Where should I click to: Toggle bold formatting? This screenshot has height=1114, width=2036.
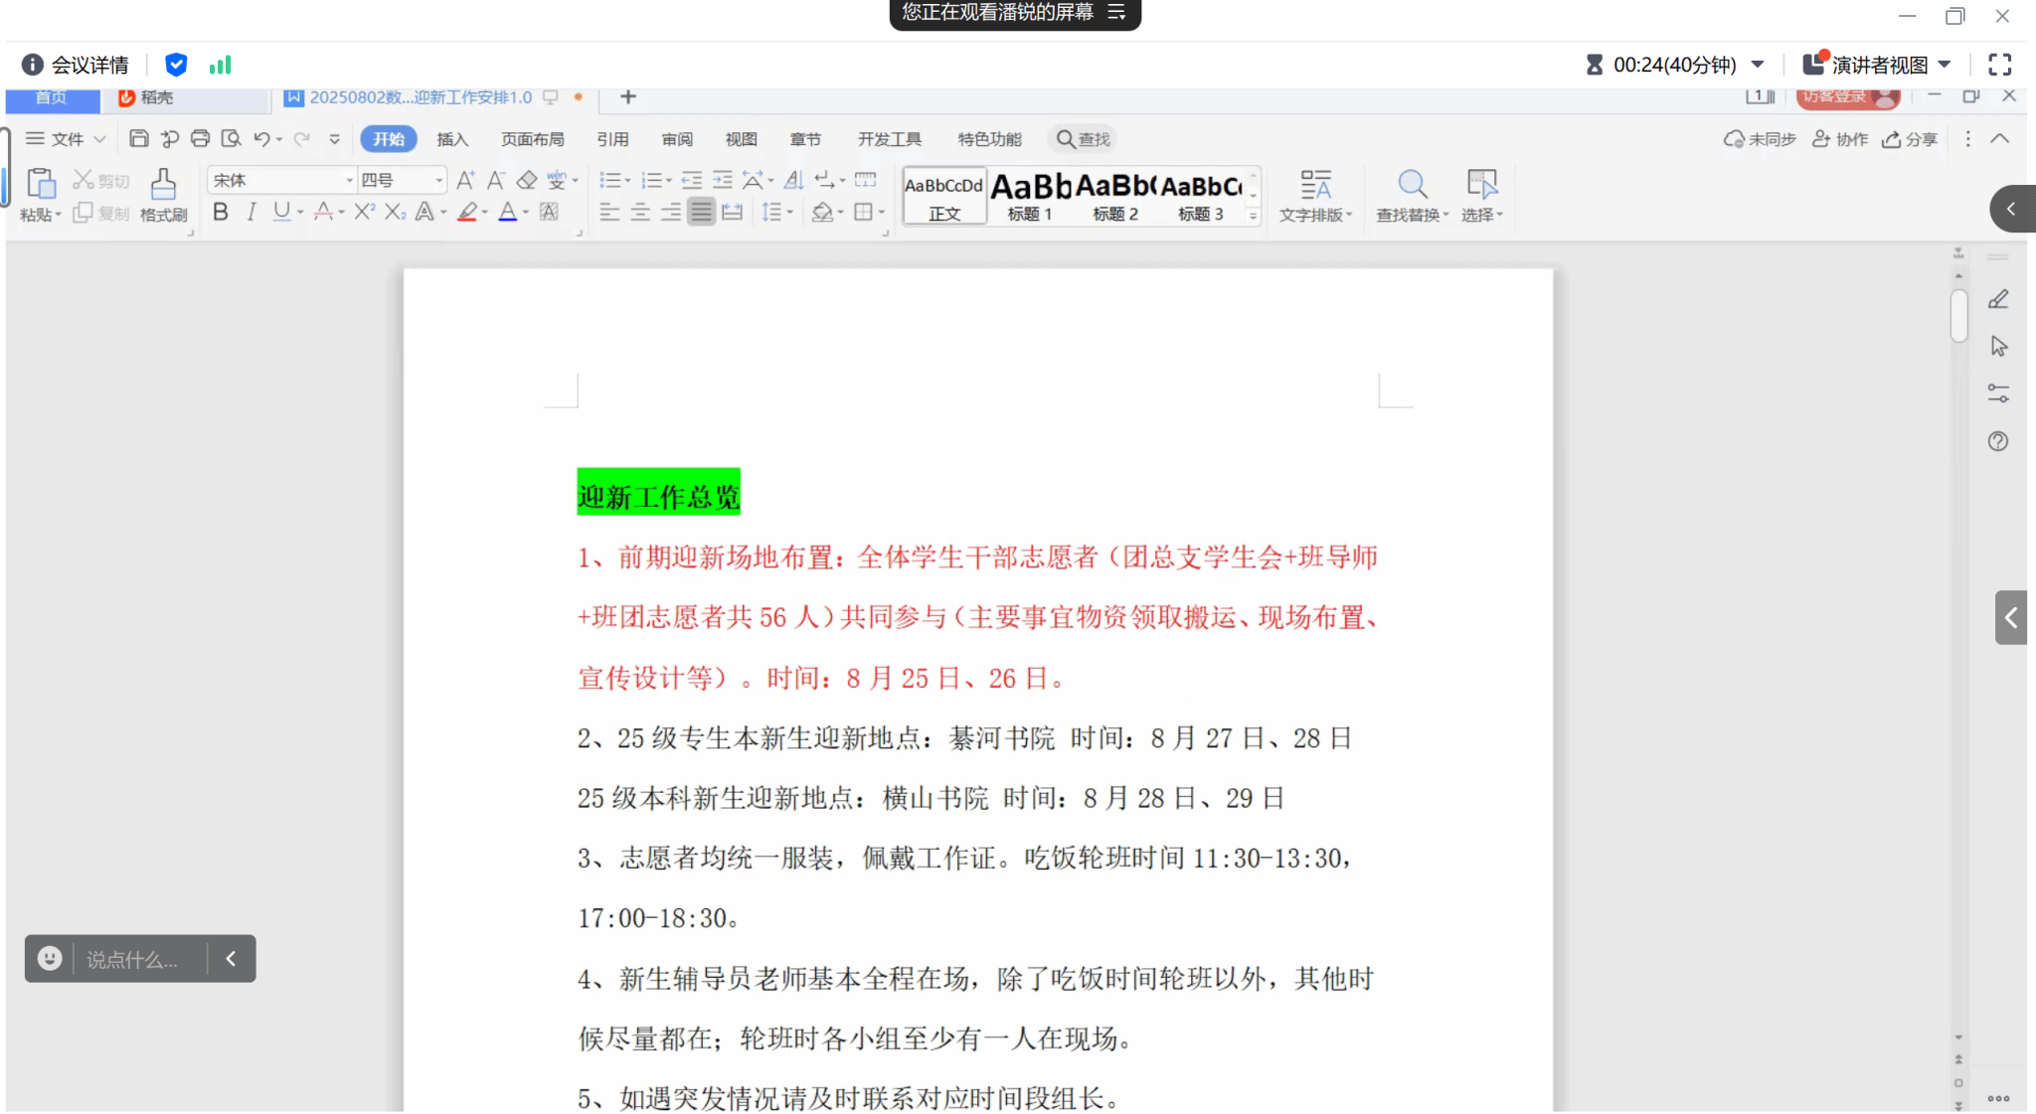pos(221,212)
